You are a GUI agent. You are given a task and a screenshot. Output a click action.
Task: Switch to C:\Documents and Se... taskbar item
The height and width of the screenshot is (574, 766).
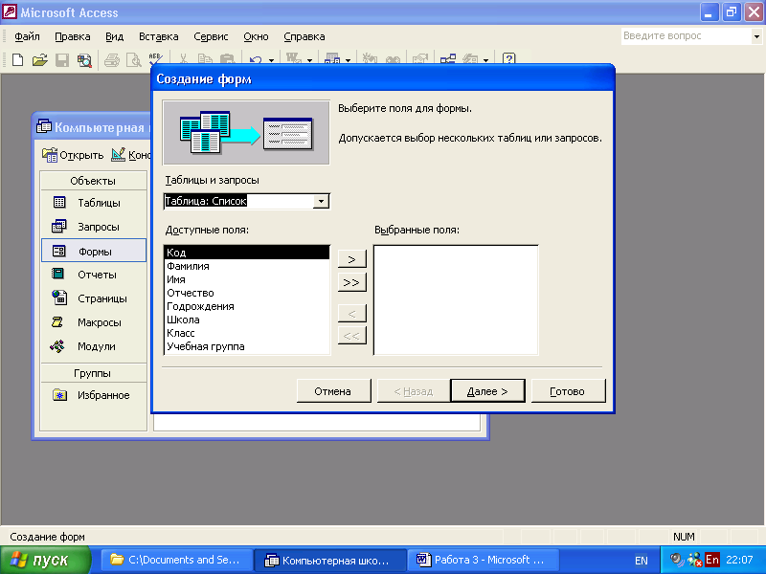tap(176, 560)
